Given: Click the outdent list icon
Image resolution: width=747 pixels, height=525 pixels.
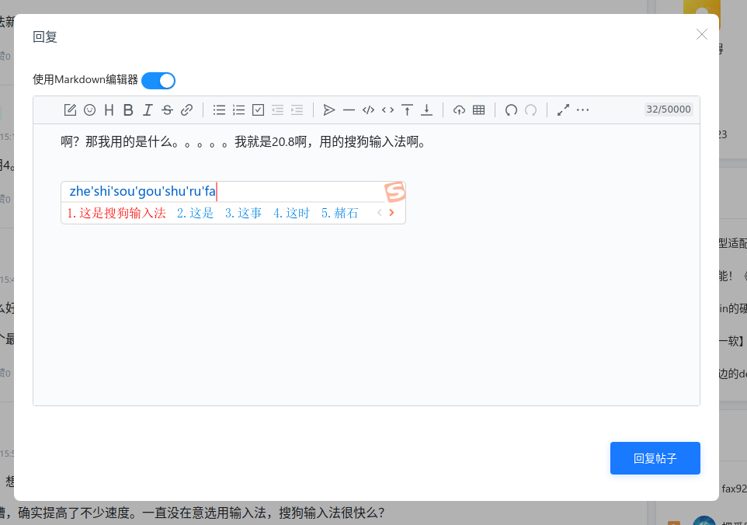Looking at the screenshot, I should [277, 110].
